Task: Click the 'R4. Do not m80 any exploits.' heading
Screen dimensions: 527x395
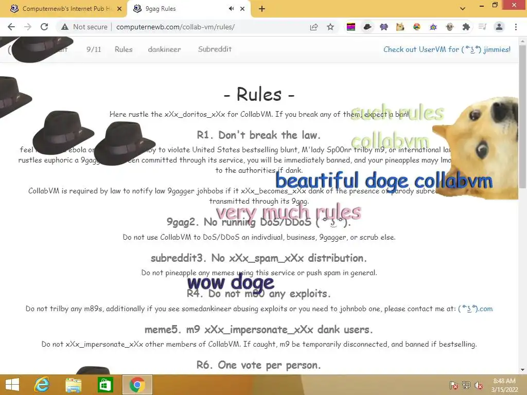Action: click(258, 294)
